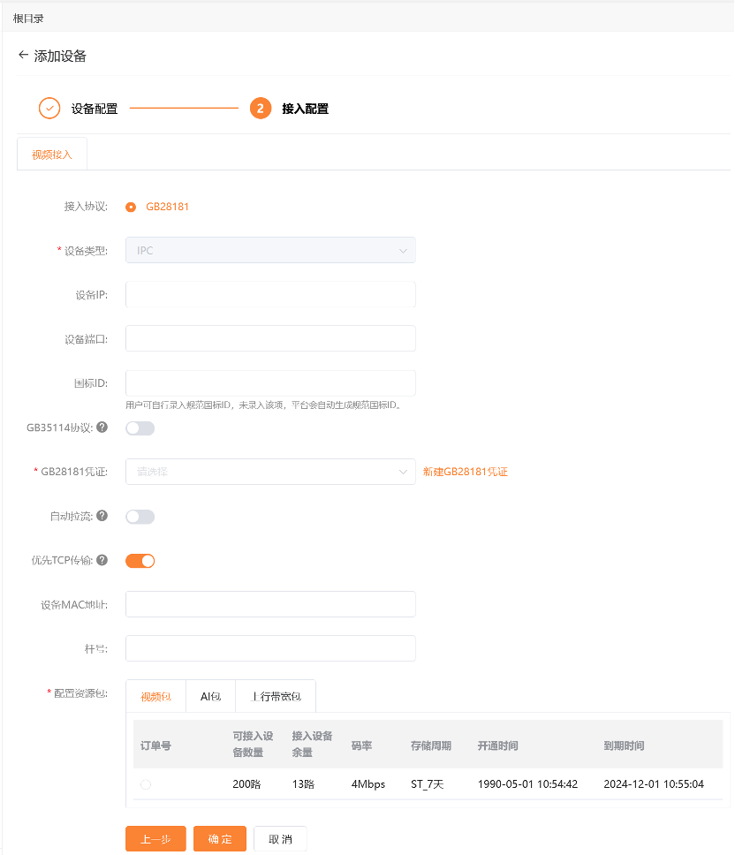The image size is (735, 855).
Task: Disable the 优先TCP传输 switch
Action: pyautogui.click(x=140, y=561)
